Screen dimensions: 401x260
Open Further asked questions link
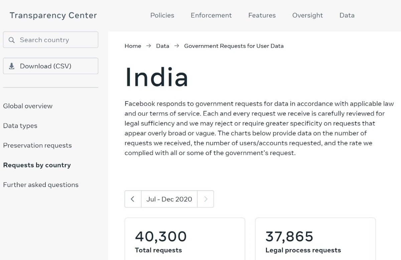tap(41, 185)
